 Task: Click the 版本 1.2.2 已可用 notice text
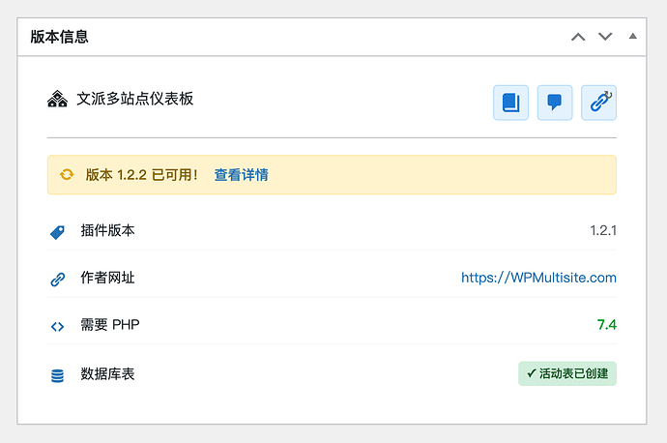(141, 175)
